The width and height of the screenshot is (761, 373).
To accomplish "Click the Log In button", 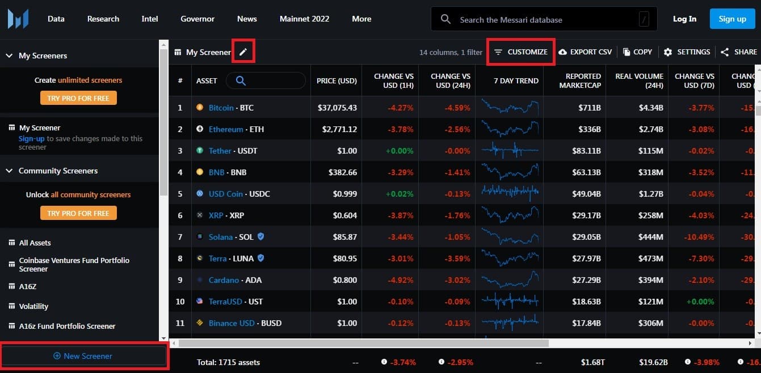I will [684, 19].
